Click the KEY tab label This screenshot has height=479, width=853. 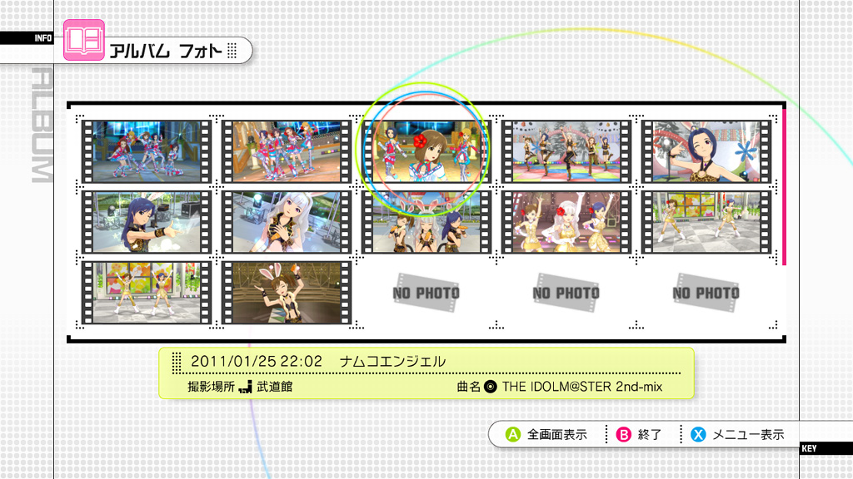809,448
